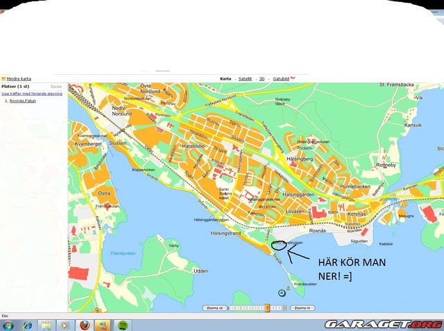The height and width of the screenshot is (331, 444).
Task: Click the blue location marker near Roxnäsudden
Action: tap(282, 292)
